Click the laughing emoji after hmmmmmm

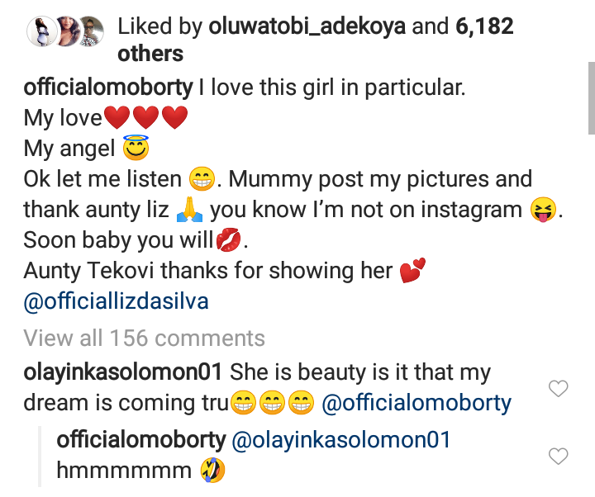213,471
